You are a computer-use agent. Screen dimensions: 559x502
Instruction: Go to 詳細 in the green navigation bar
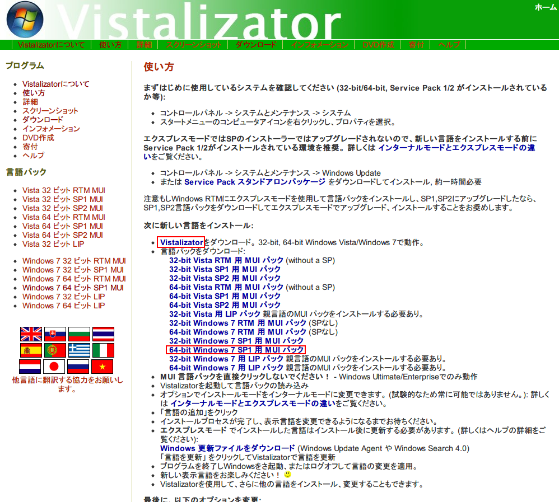tap(144, 45)
